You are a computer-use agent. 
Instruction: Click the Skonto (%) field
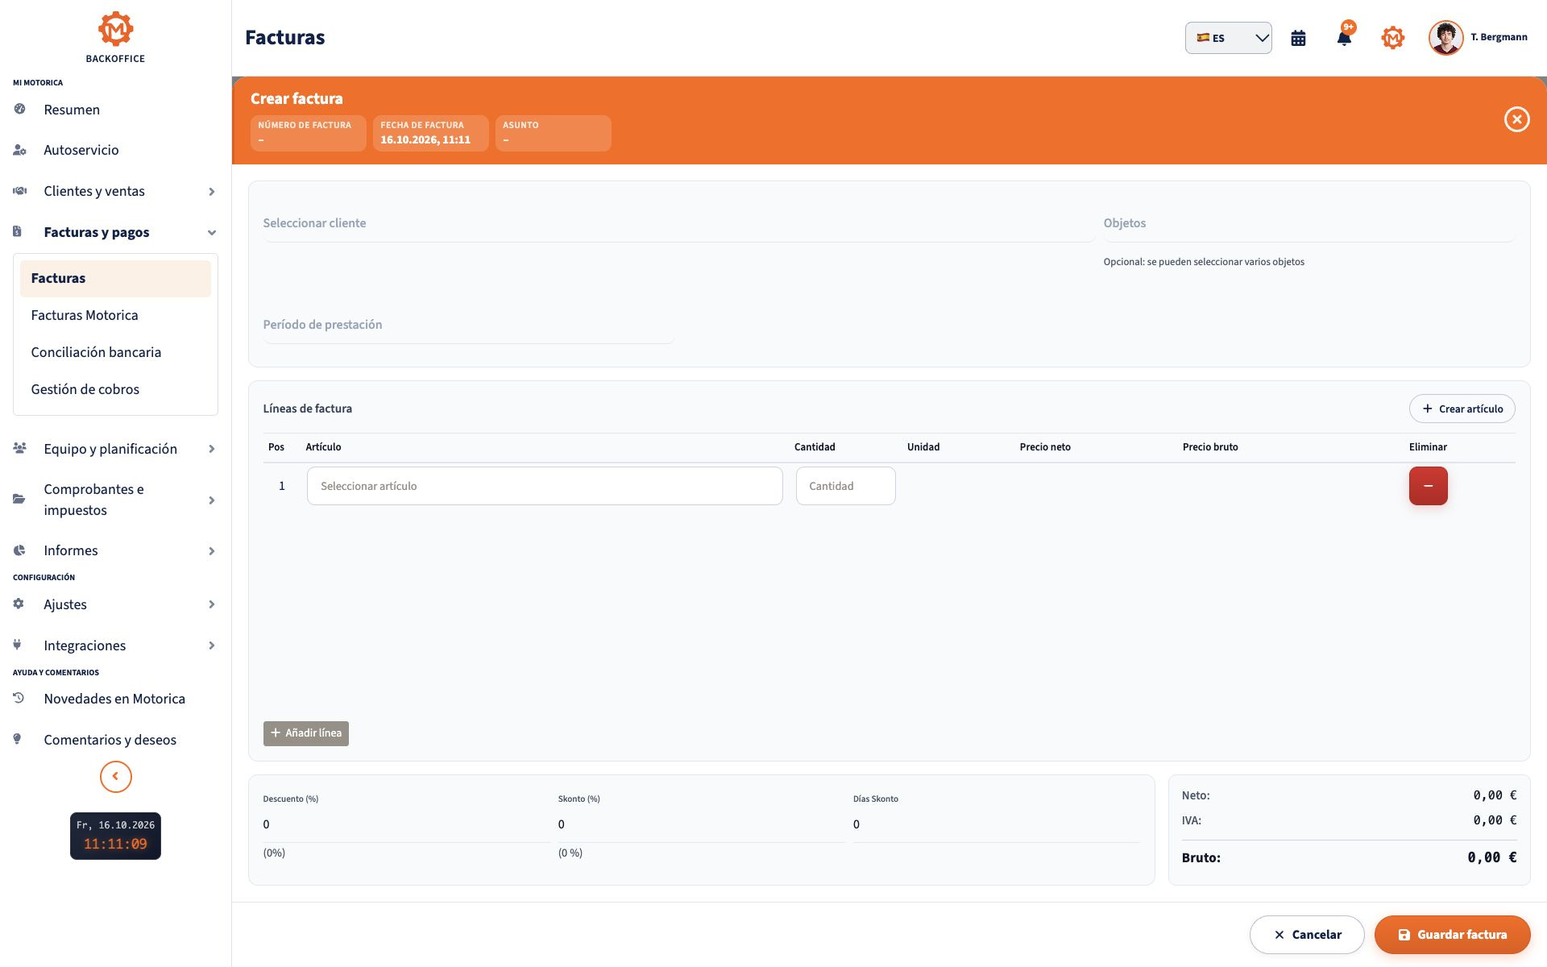[x=701, y=824]
